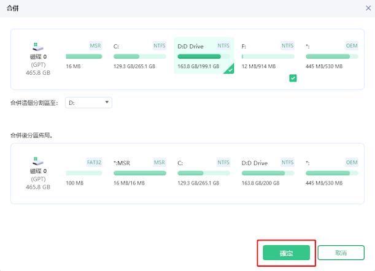The image size is (375, 271).
Task: Toggle the checkmark on D:D Drive partition
Action: (x=228, y=69)
